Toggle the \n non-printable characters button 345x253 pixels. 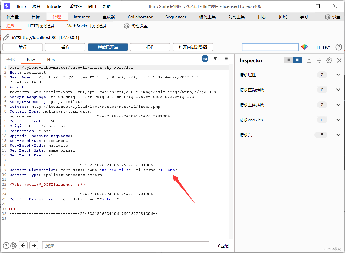point(216,58)
